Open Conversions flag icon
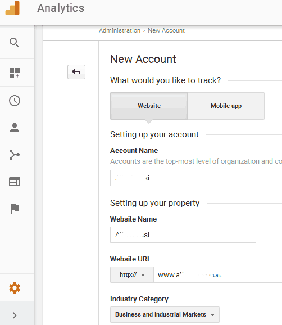Viewport: 282px width, 325px height. 15,209
